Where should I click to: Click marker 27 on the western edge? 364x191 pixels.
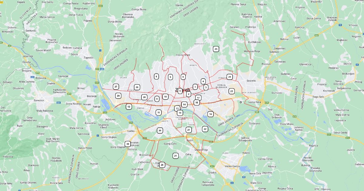click(116, 86)
